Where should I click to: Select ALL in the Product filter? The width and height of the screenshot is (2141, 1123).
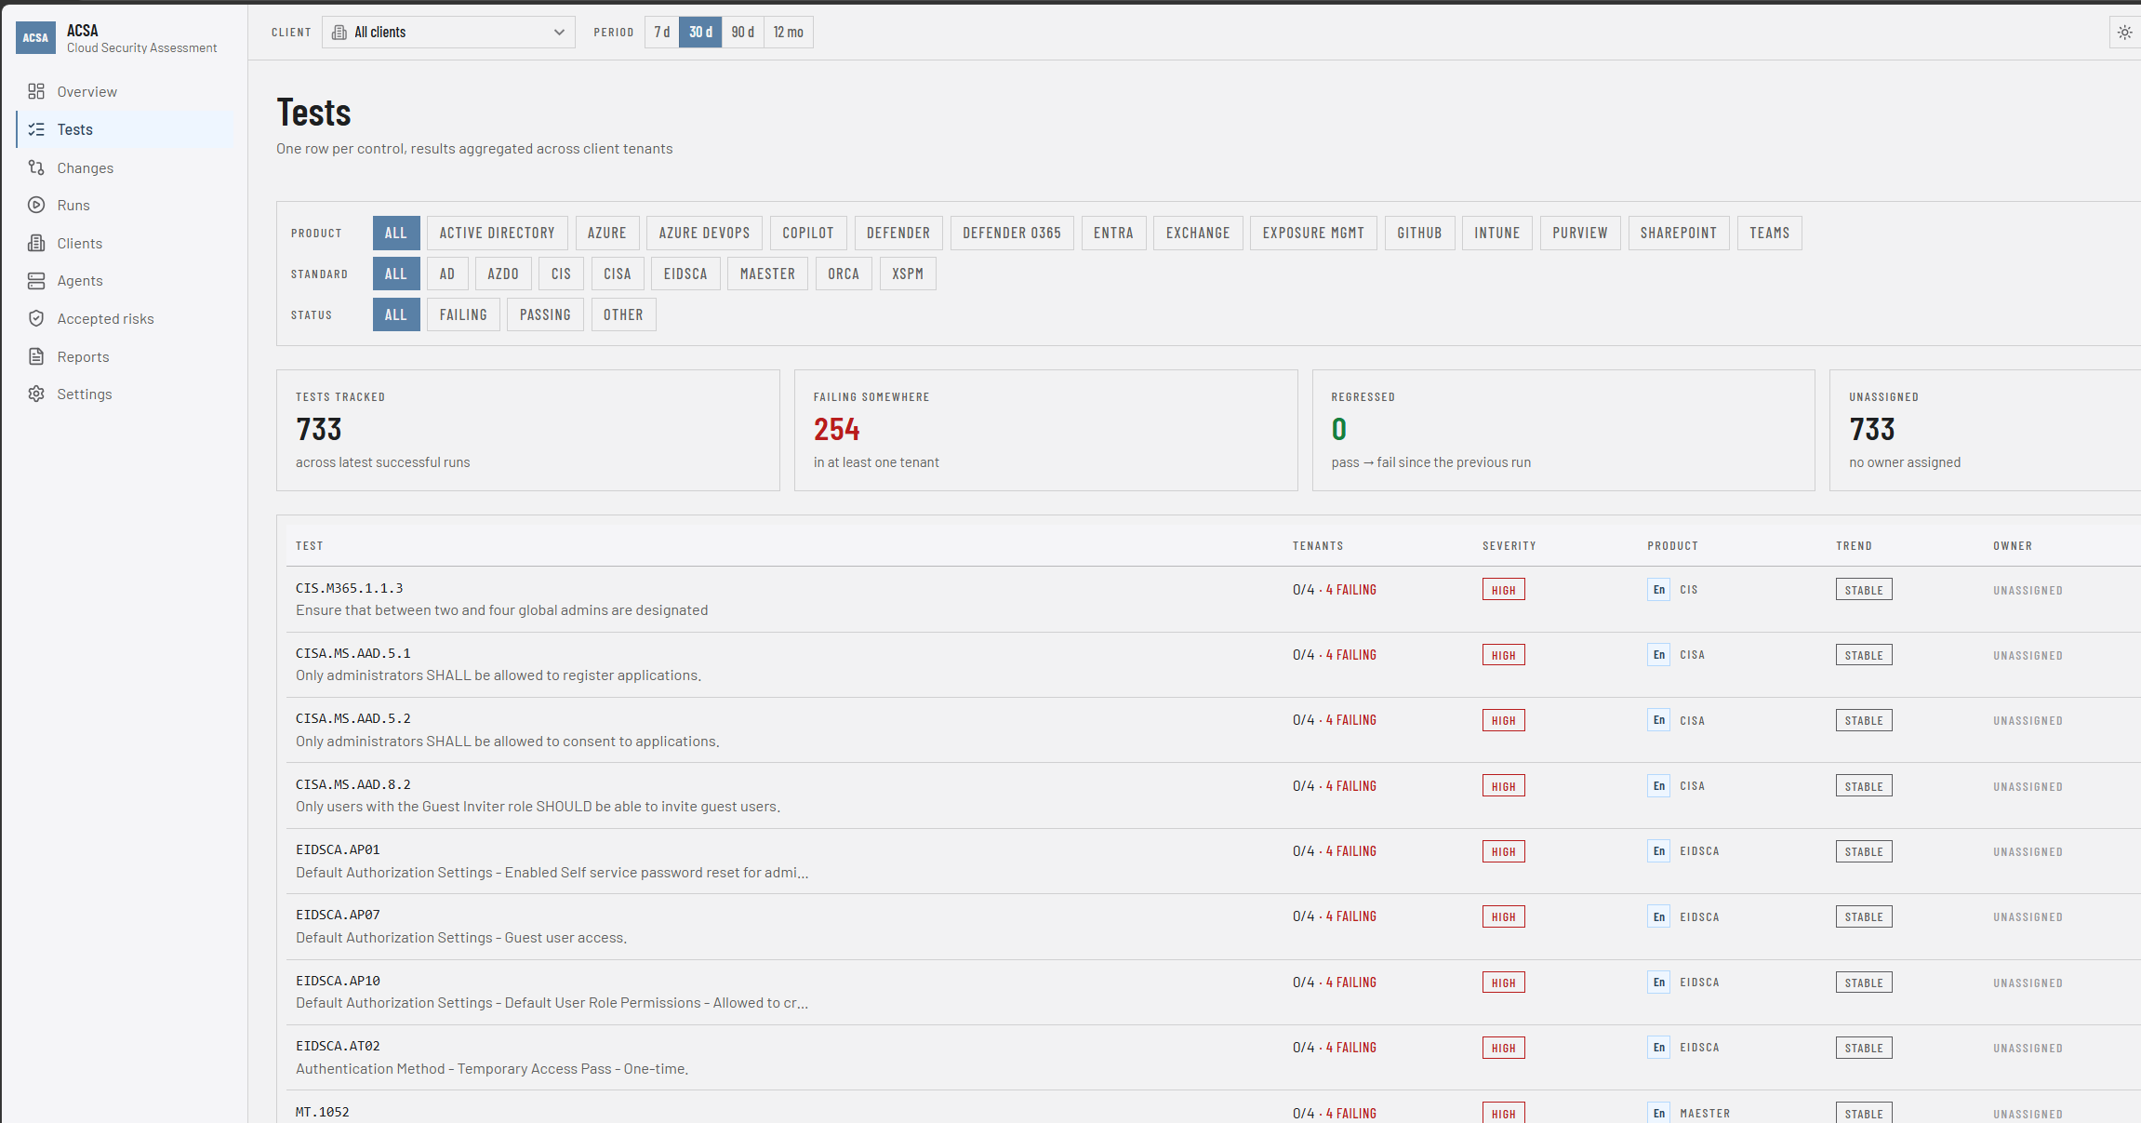pyautogui.click(x=396, y=233)
